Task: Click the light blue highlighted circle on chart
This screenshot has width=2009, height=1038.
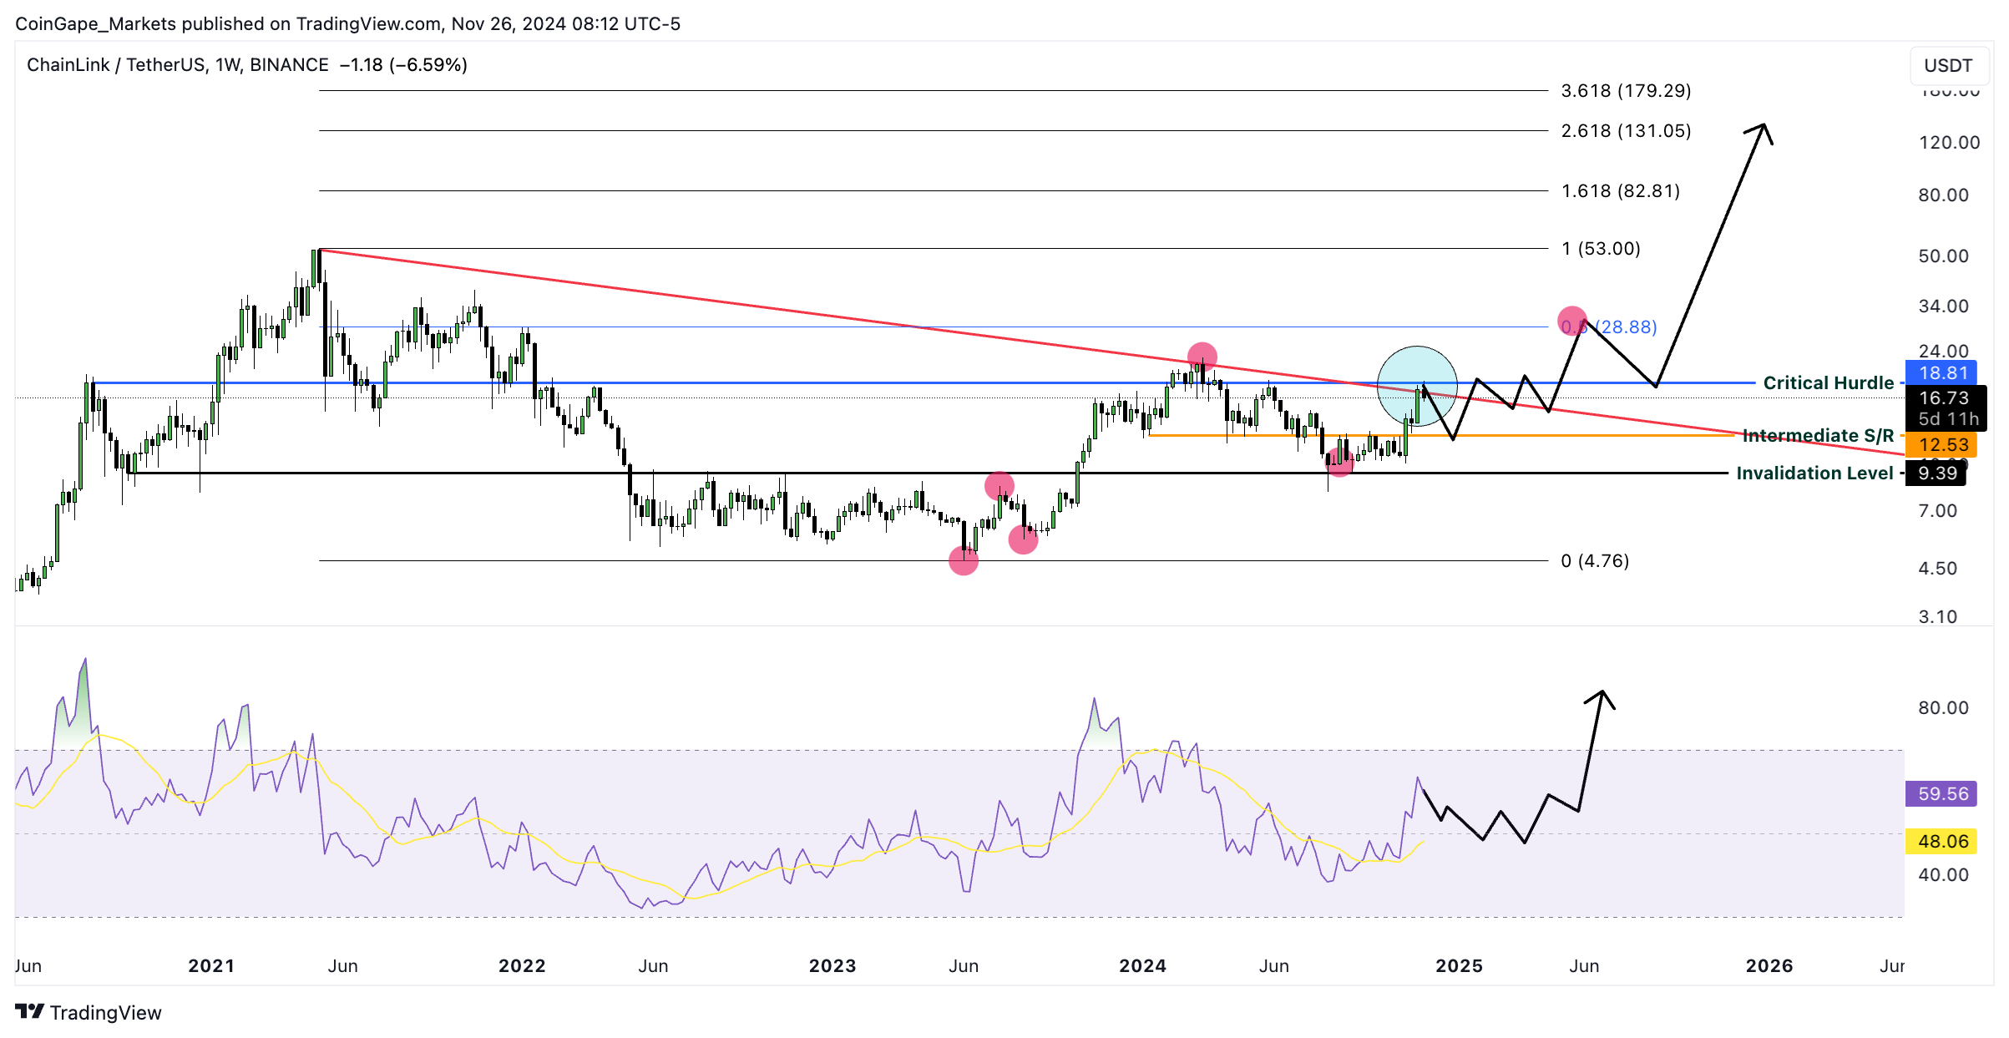Action: point(1417,387)
